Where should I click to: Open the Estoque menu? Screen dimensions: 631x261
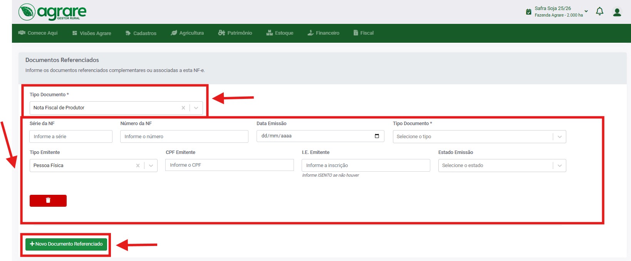(x=280, y=33)
